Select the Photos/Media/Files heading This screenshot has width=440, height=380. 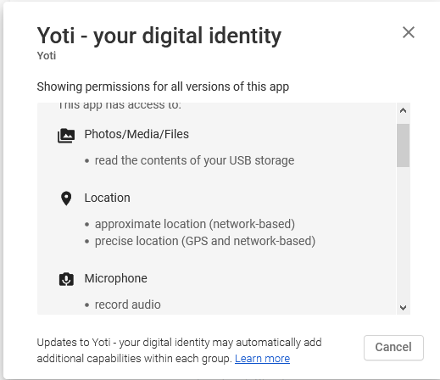tap(136, 134)
